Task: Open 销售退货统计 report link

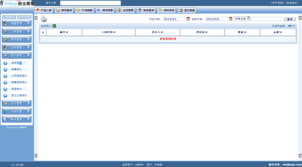Action: click(x=19, y=82)
